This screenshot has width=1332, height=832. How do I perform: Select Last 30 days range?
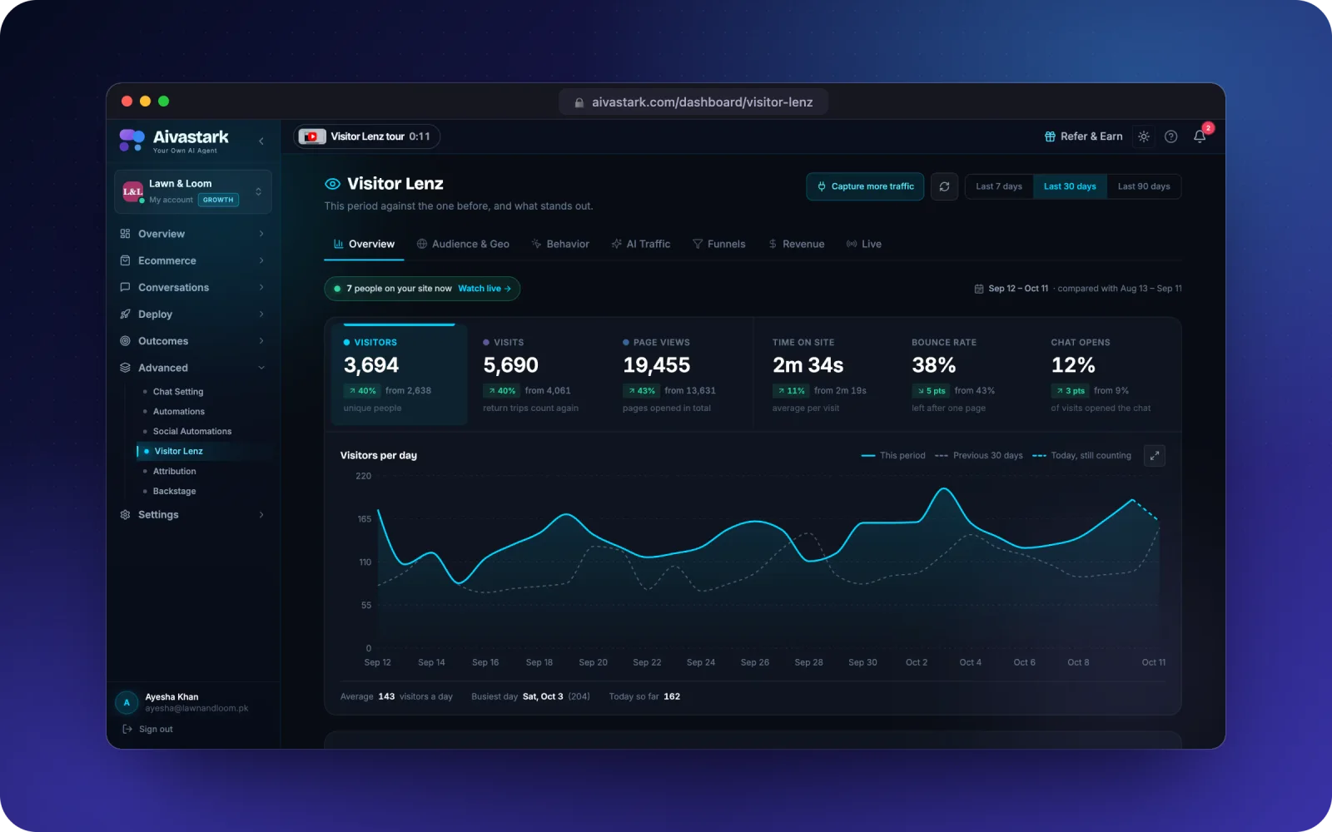[1070, 186]
